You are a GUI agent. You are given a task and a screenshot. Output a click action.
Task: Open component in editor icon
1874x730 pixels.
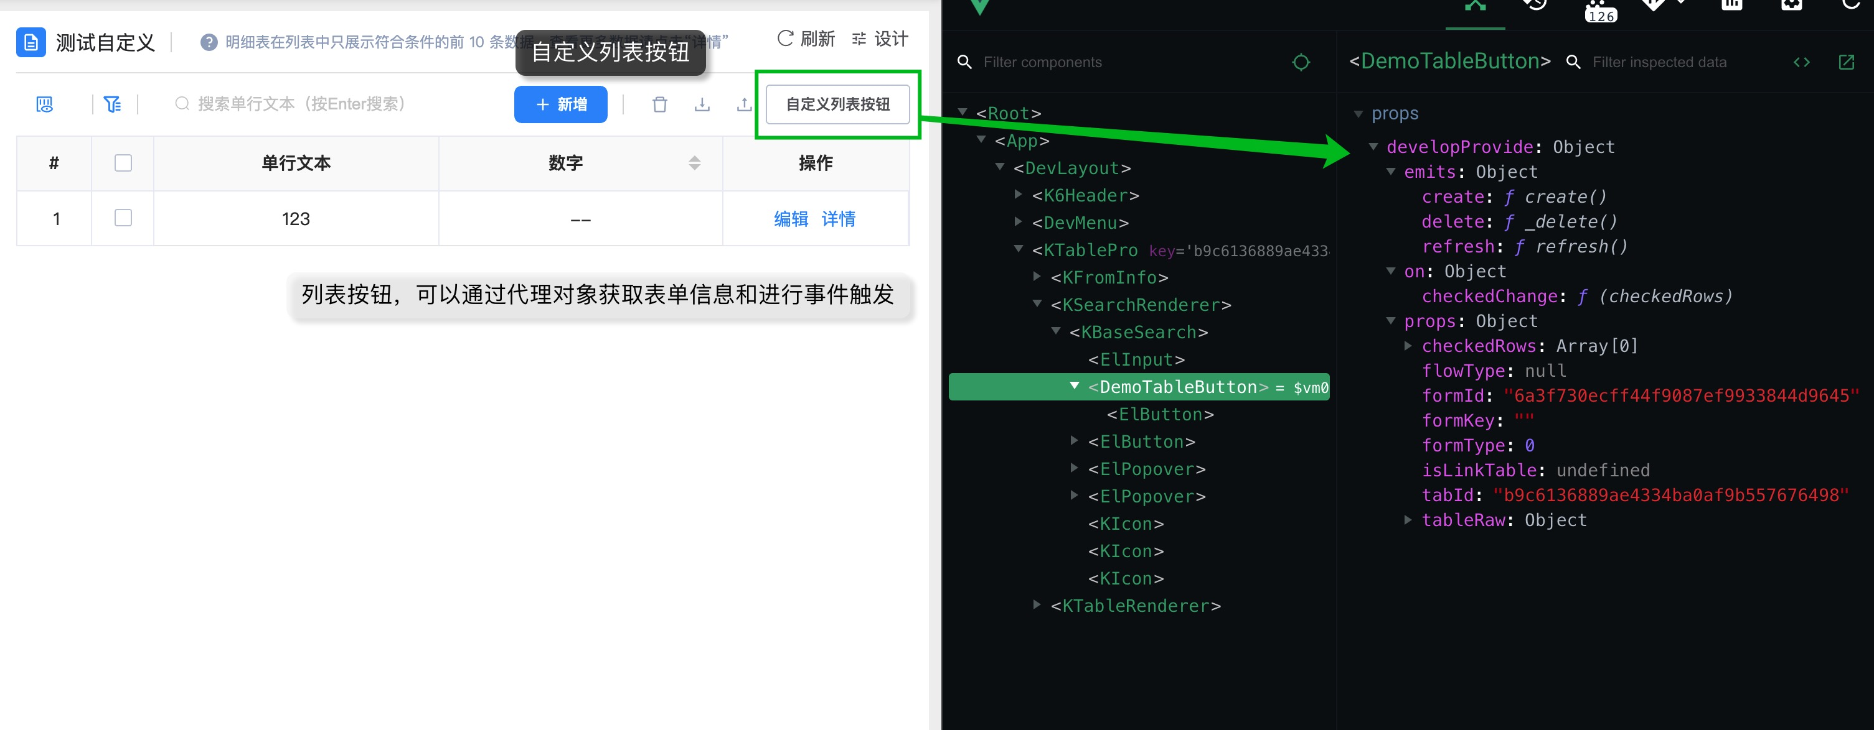click(x=1847, y=62)
